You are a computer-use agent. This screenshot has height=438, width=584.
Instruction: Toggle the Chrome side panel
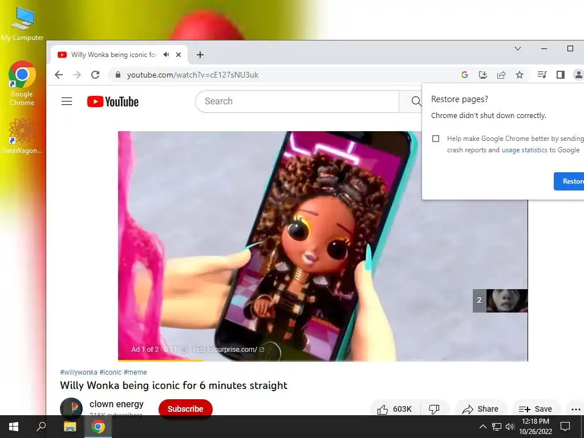tap(561, 75)
